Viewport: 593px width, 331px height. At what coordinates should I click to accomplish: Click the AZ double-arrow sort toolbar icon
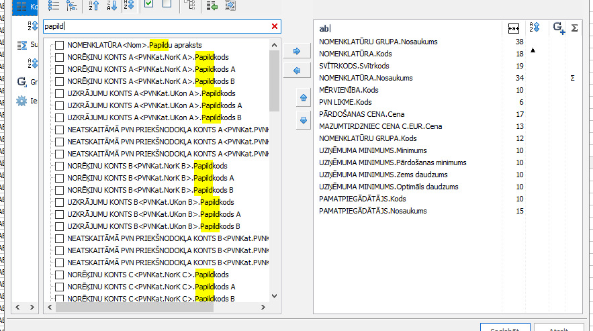click(x=129, y=5)
